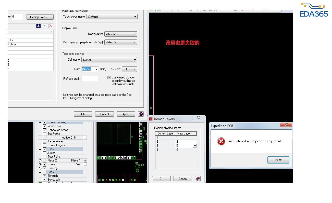Open help book icon in Remap Layers dialog
This screenshot has width=332, height=203.
point(198,179)
